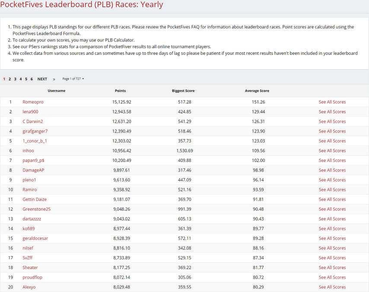
Task: See All Scores for 1_conor_b_1
Action: coord(332,141)
